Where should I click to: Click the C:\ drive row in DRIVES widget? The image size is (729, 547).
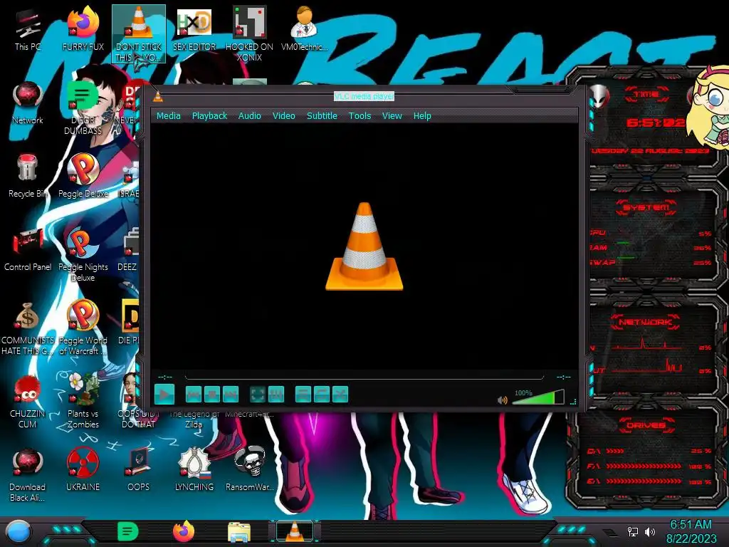coord(649,451)
